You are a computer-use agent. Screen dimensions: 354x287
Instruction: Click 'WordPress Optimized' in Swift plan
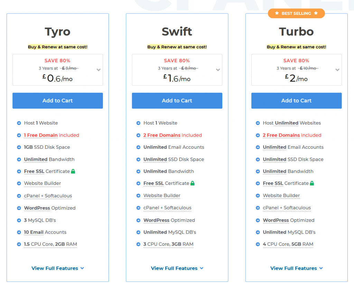[x=169, y=220]
